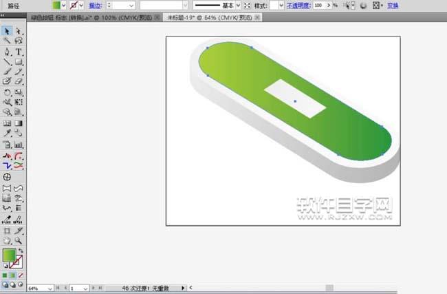Switch to the 100% (CMYK/预览) document tab

(x=94, y=18)
